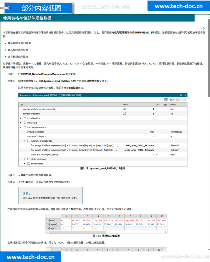The height and width of the screenshot is (262, 210).
Task: Go to previous page with left chevron
Action: [x=197, y=28]
